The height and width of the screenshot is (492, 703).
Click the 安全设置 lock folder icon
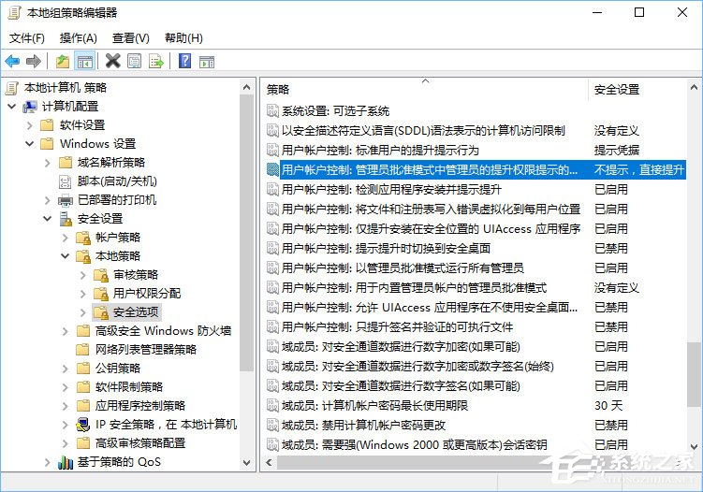click(66, 219)
